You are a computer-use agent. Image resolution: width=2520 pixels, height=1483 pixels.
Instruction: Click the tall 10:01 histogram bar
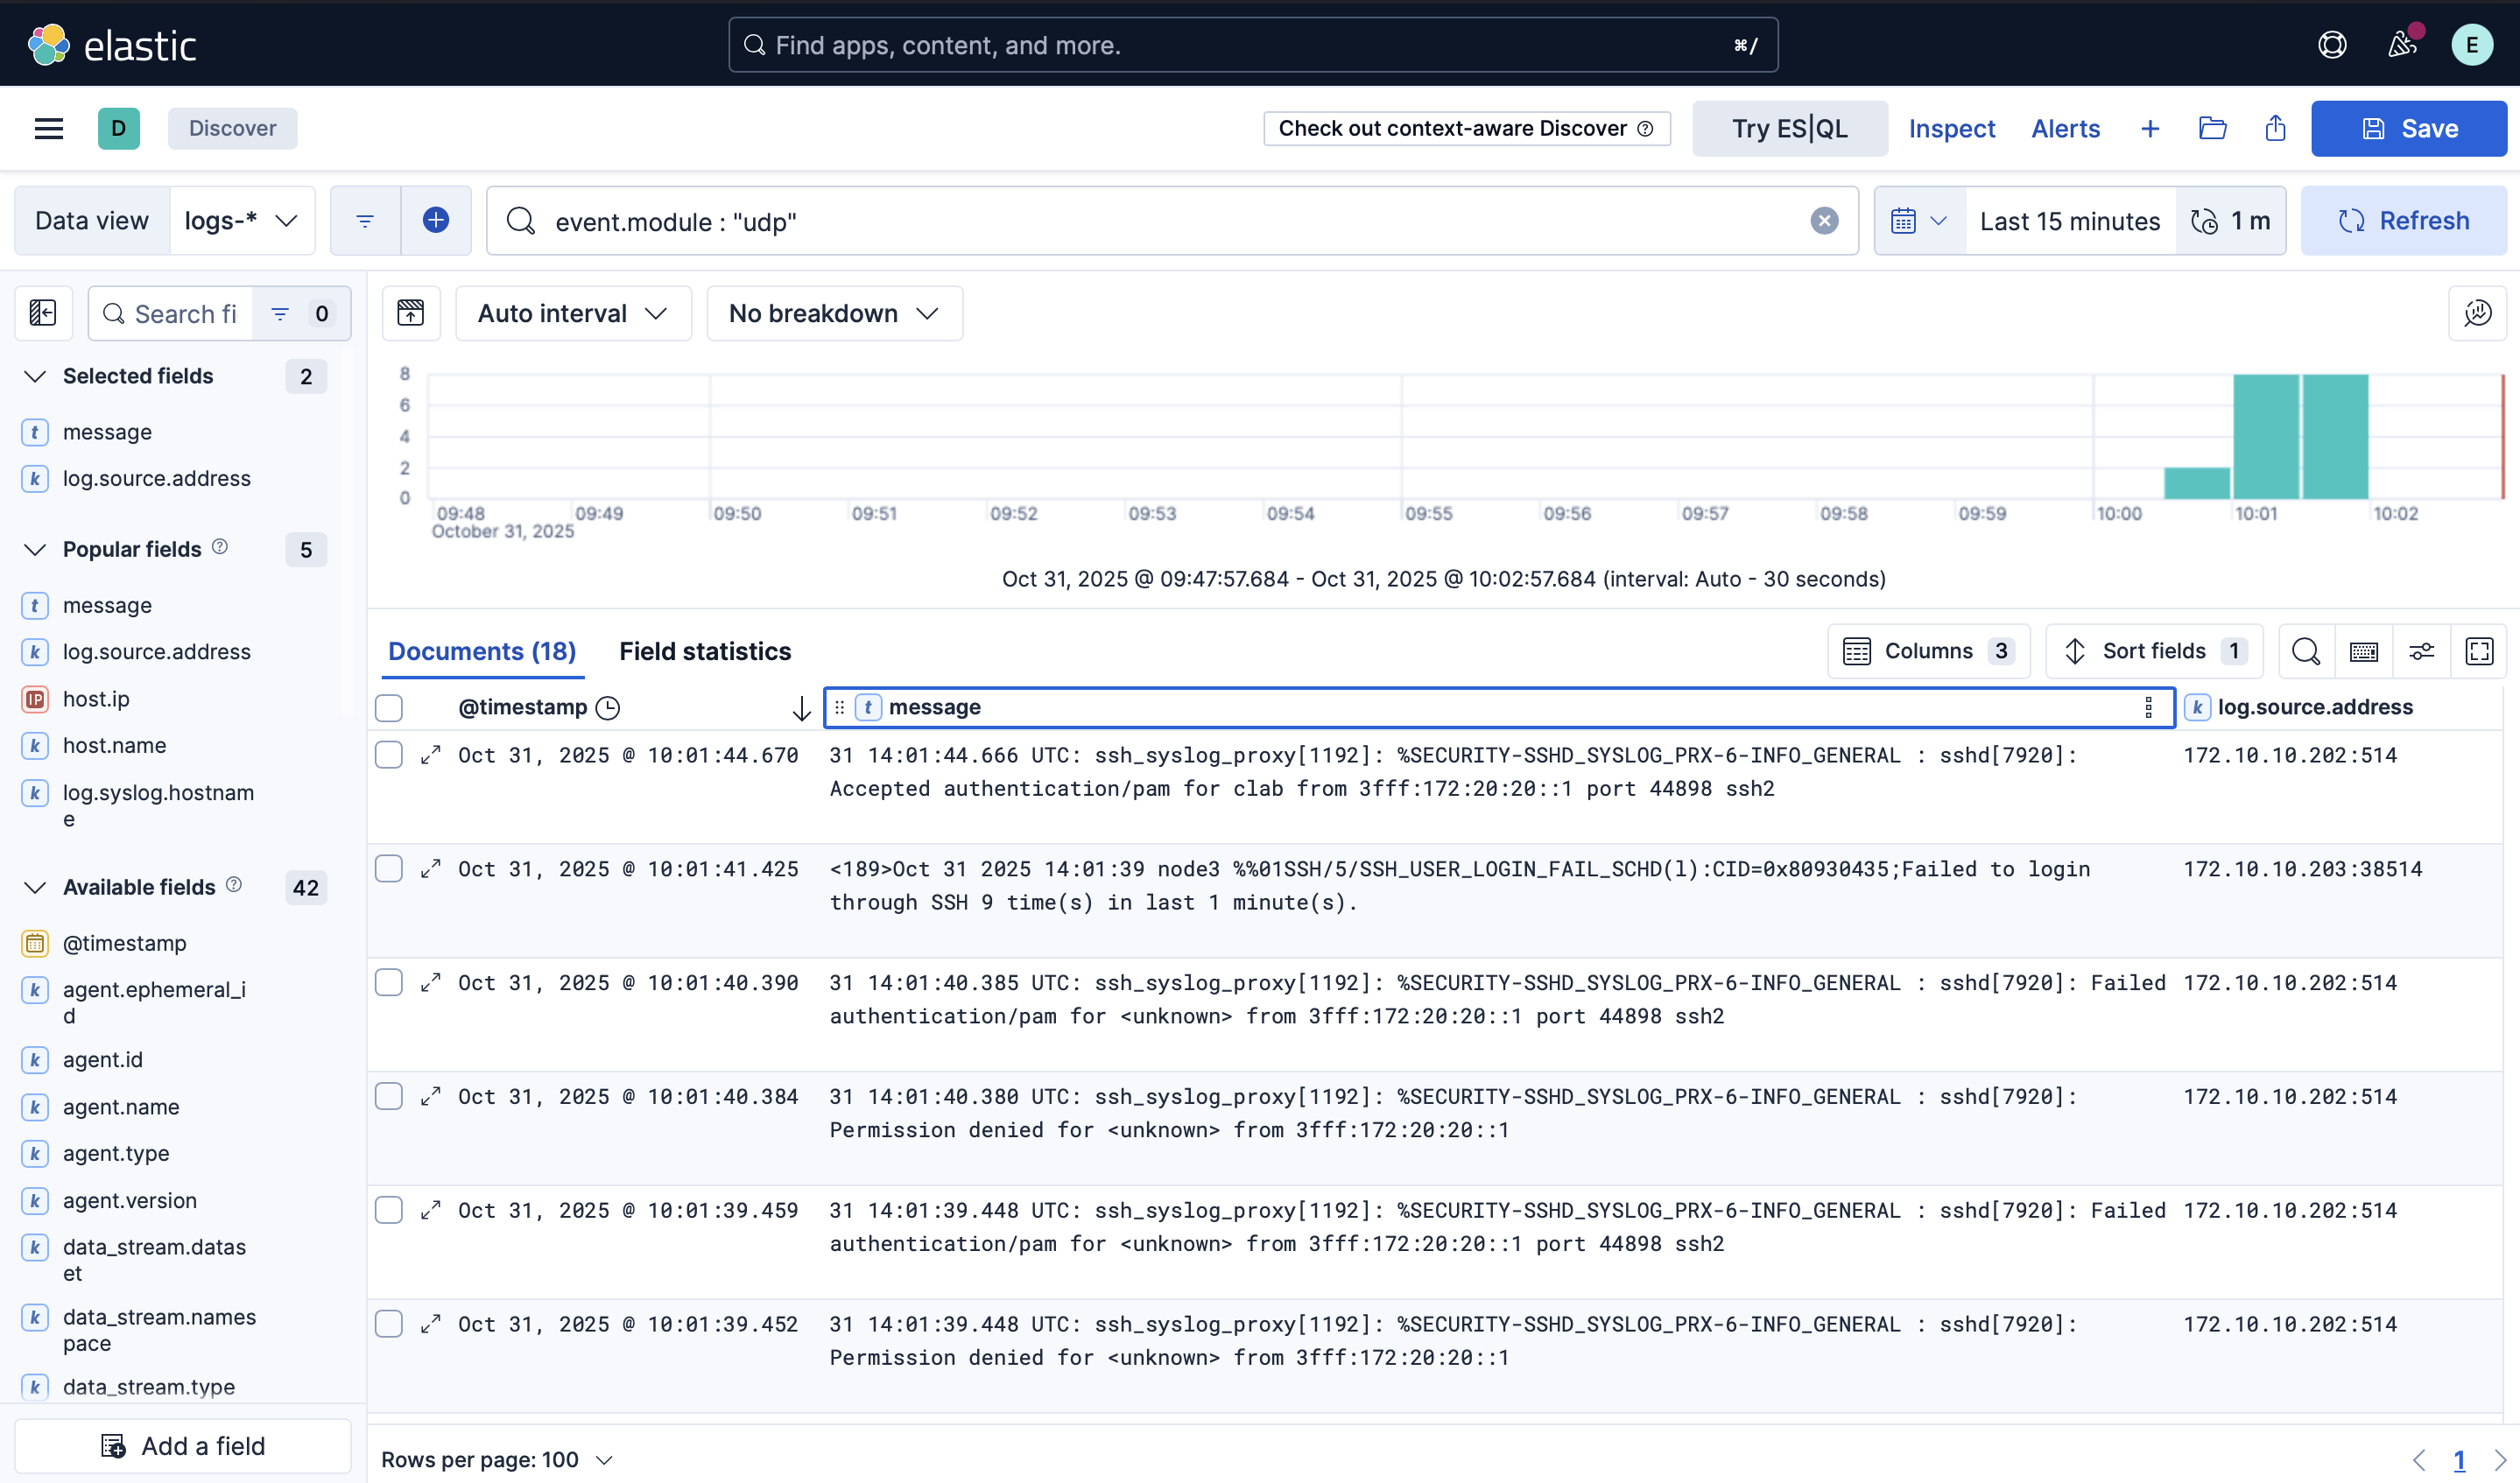point(2265,436)
